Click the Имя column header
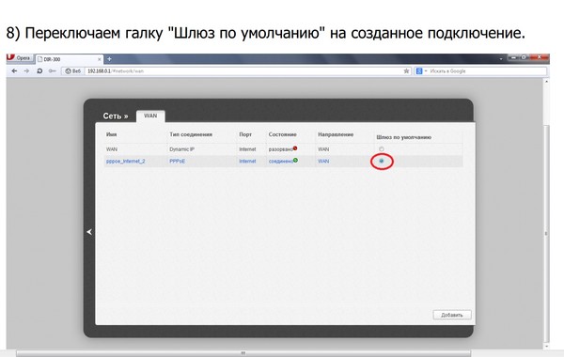Image resolution: width=564 pixels, height=357 pixels. click(x=111, y=134)
